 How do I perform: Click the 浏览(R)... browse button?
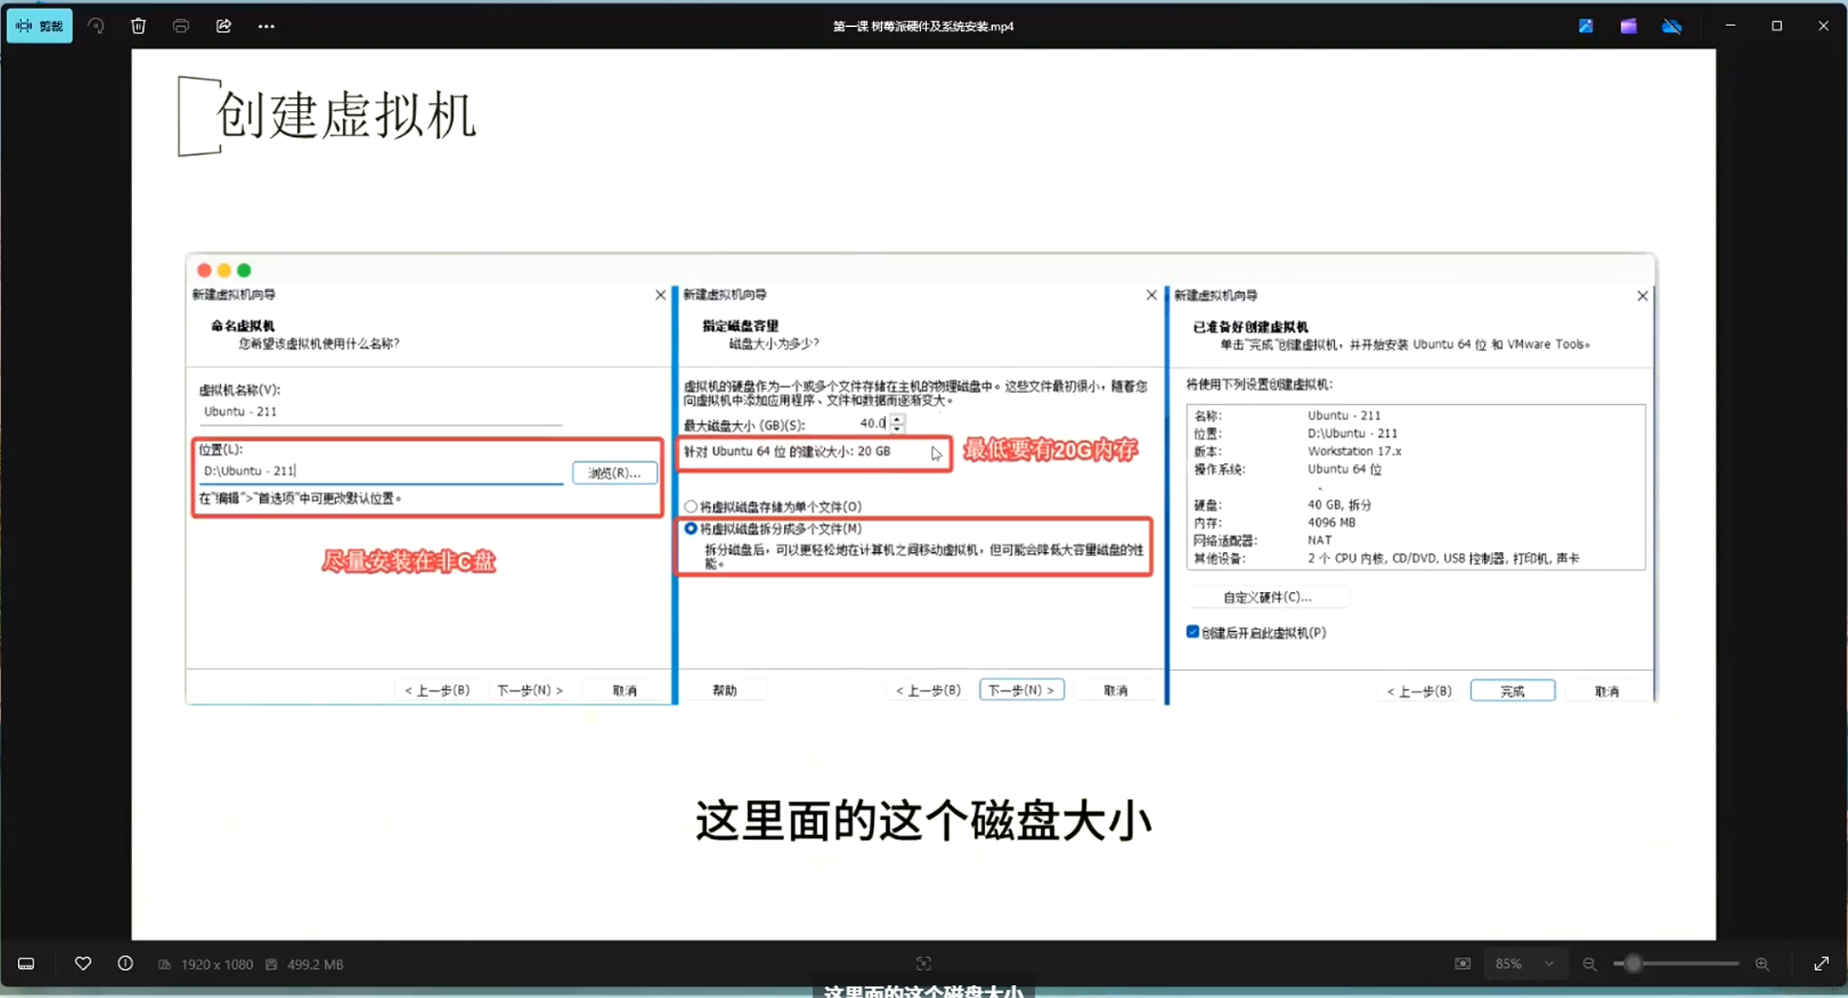coord(614,473)
